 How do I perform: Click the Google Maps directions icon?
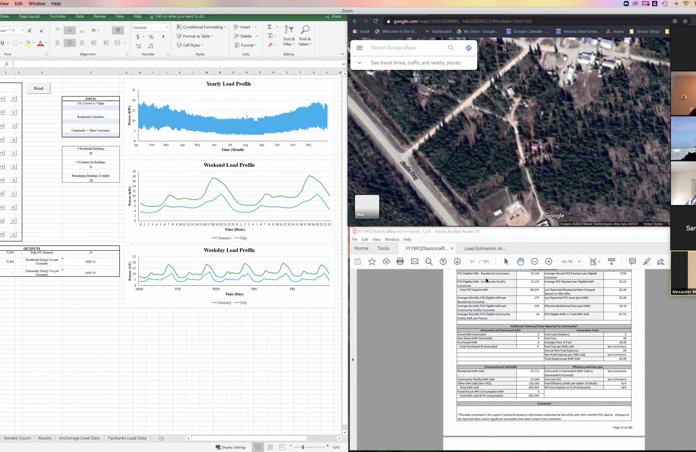click(468, 48)
